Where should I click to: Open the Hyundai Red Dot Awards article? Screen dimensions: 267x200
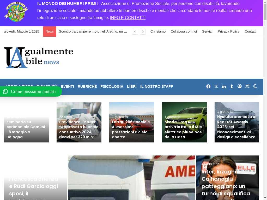point(237,127)
